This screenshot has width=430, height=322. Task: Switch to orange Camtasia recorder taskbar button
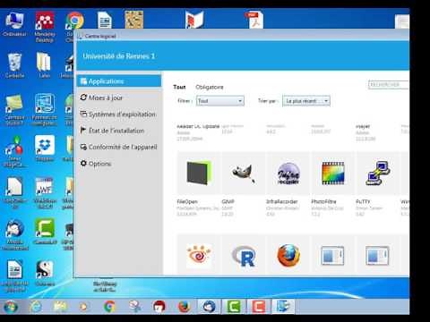259,307
